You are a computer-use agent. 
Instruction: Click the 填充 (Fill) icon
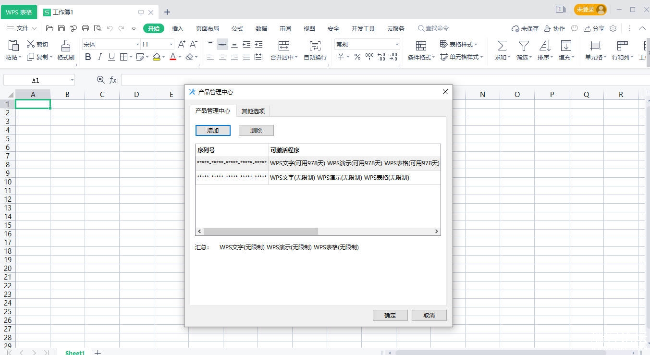[x=566, y=46]
